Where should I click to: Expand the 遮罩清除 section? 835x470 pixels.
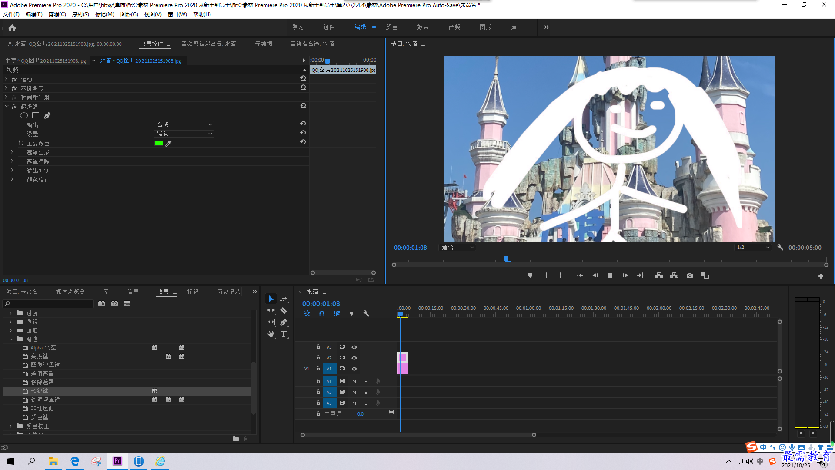point(12,161)
